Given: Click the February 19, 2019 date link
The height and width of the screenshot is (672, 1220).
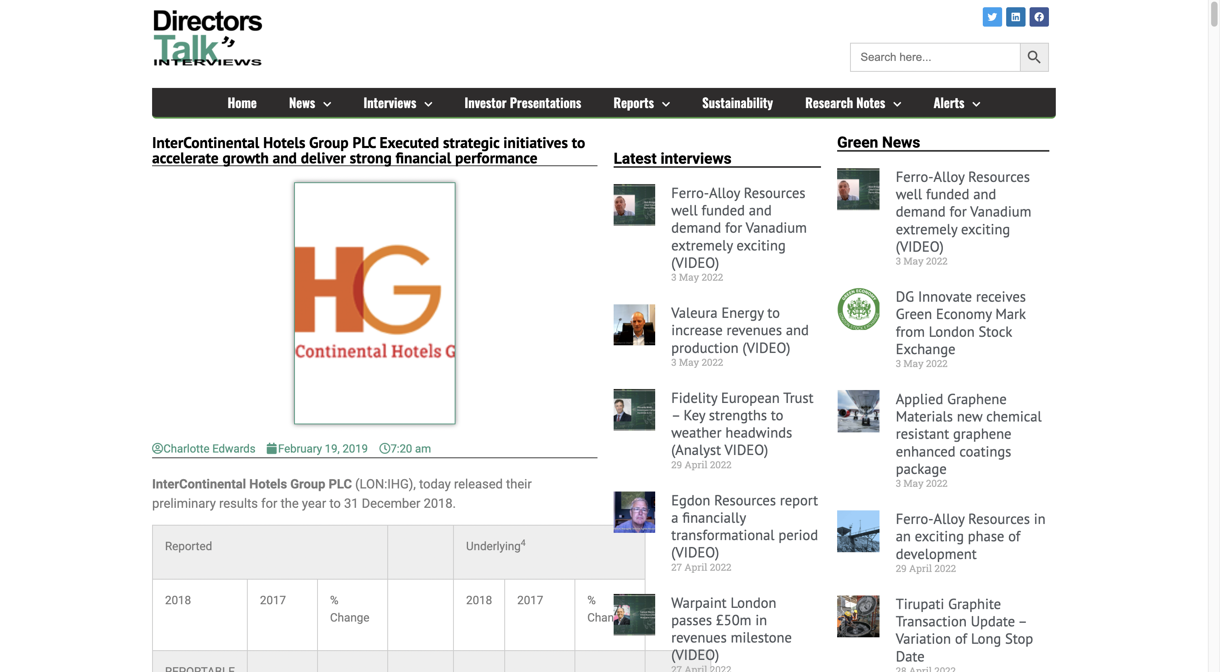Looking at the screenshot, I should point(322,448).
